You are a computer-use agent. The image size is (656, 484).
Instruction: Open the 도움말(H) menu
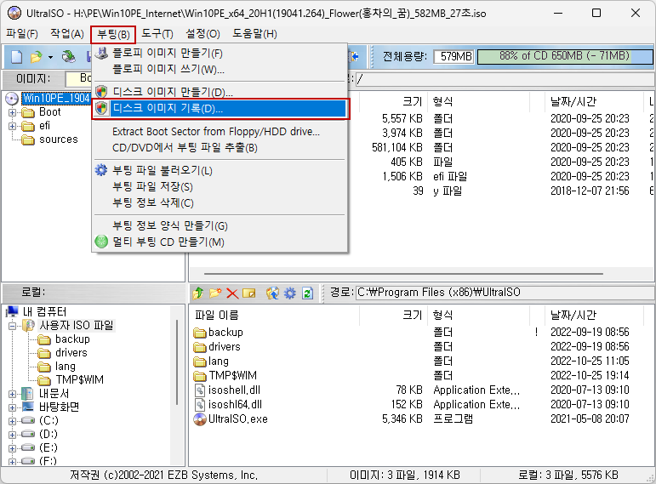254,34
